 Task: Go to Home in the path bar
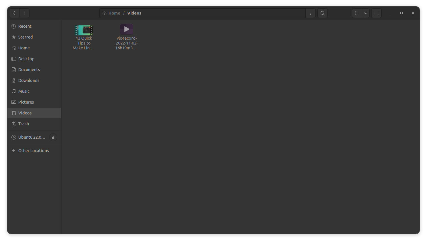112,13
